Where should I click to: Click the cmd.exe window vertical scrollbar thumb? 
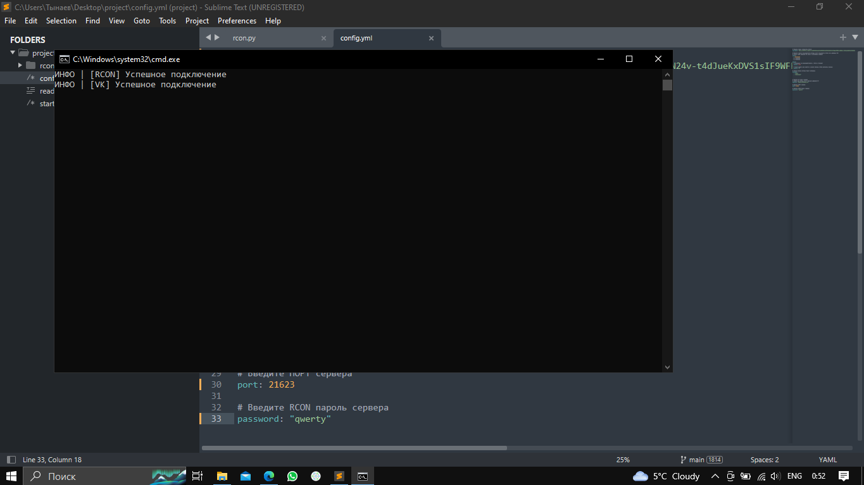pos(667,85)
